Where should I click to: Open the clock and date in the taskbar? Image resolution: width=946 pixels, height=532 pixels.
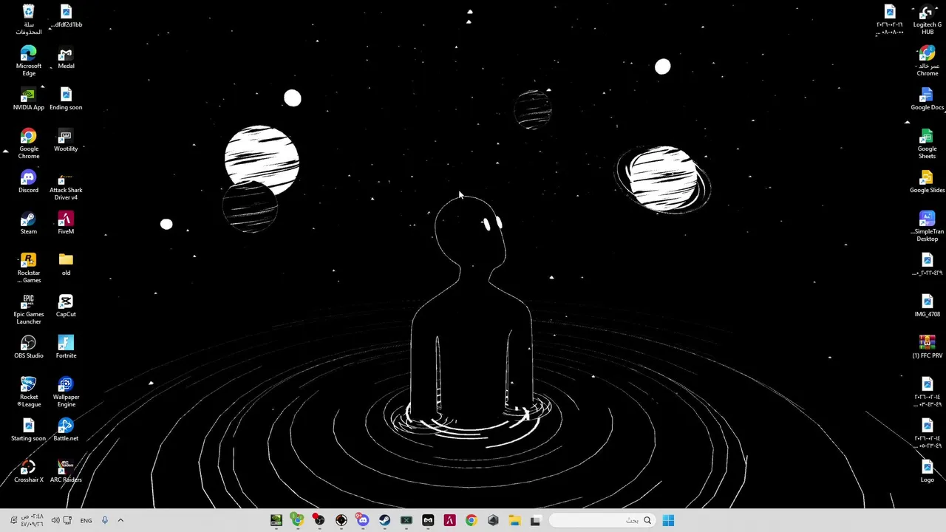pos(33,520)
